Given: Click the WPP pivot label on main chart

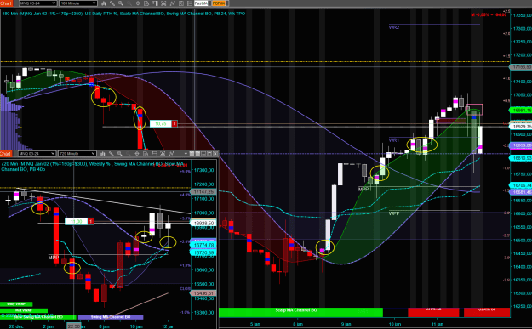Looking at the screenshot, I should click(x=394, y=213).
